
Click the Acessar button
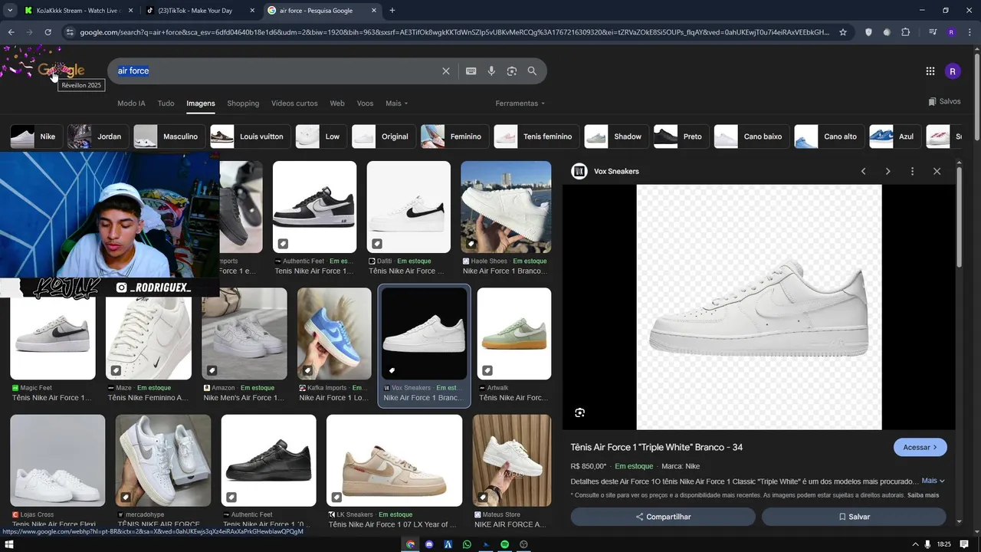pos(920,447)
